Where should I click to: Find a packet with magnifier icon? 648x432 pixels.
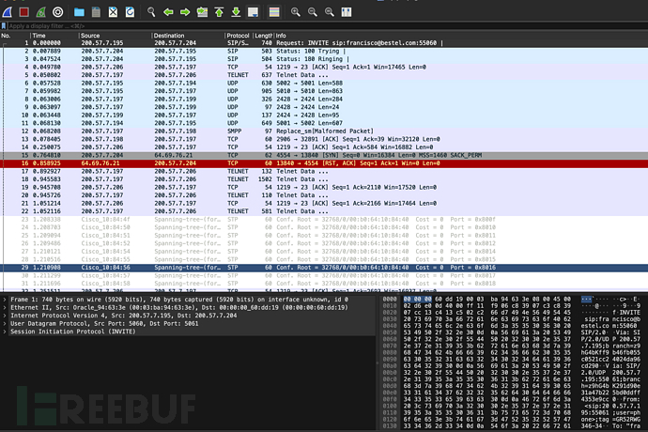point(151,12)
